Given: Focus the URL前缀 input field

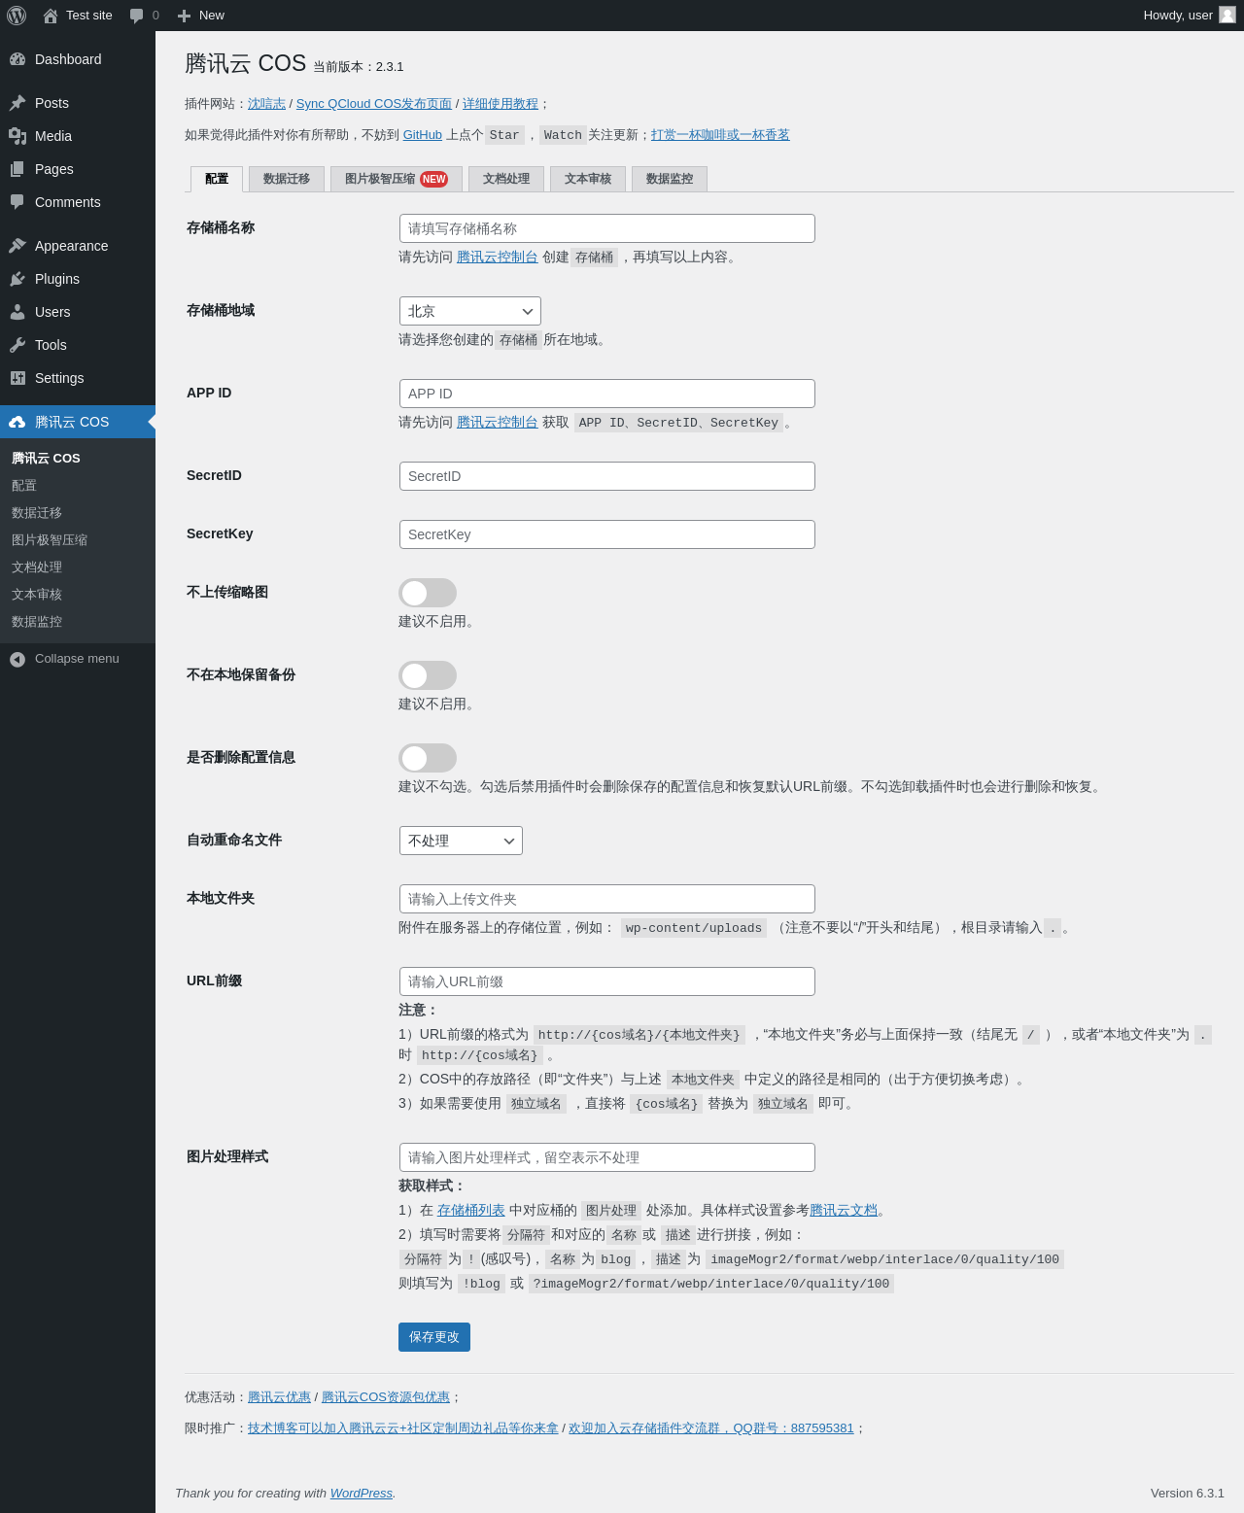Looking at the screenshot, I should click(x=607, y=981).
